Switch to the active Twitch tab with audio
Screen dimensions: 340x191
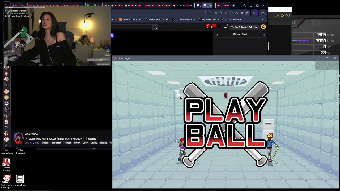(x=208, y=6)
